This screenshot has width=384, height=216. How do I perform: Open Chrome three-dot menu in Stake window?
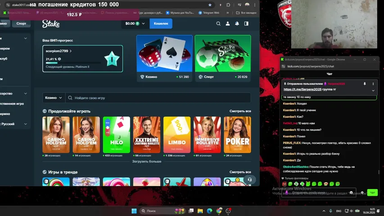(x=255, y=5)
